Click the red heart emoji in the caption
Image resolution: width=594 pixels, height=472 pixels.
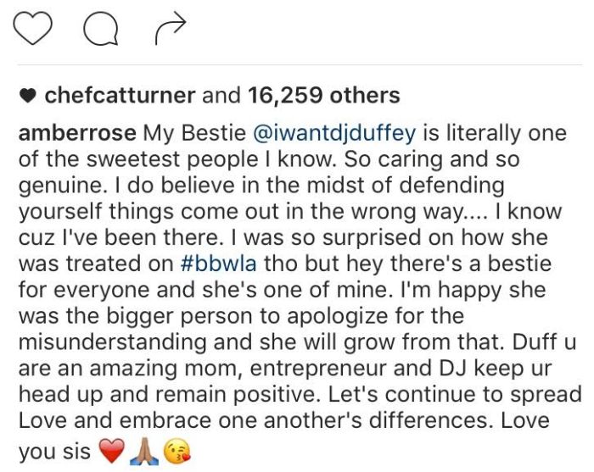tap(111, 451)
